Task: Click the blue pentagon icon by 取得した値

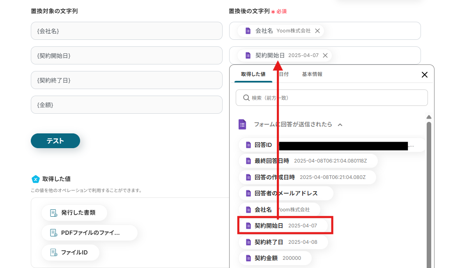Action: tap(36, 179)
